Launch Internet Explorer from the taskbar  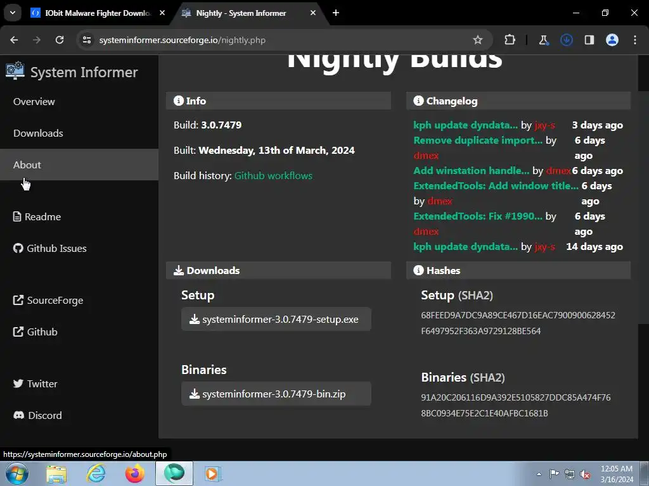click(96, 473)
